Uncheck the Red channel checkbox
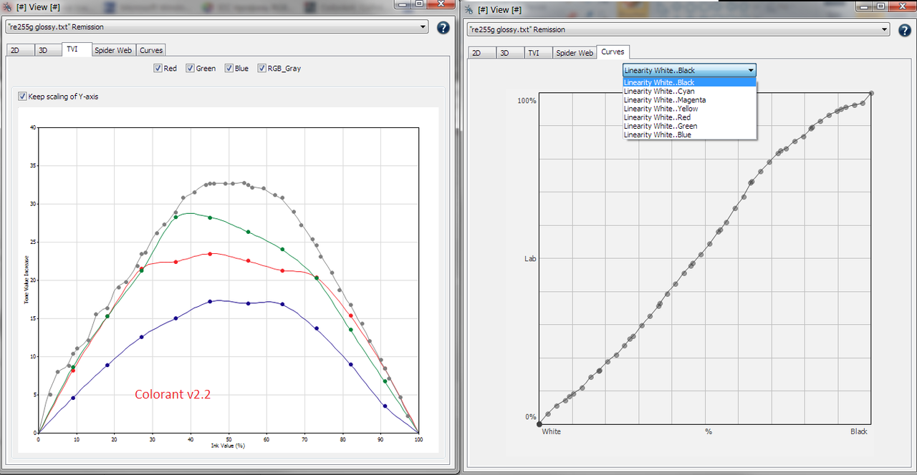 pos(157,68)
